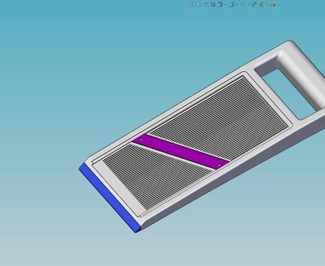This screenshot has width=325, height=266.
Task: Select the Zoom to Area tool
Action: 199,4
